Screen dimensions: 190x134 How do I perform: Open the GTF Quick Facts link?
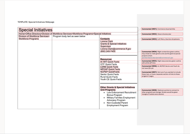coord(108,64)
